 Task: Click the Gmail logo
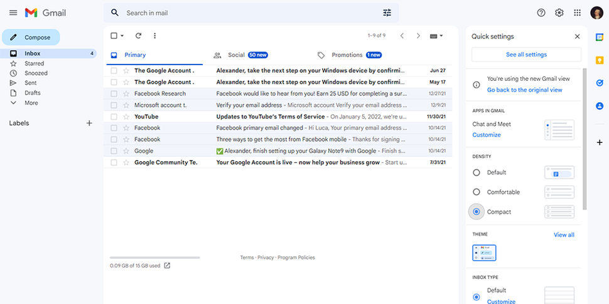(45, 13)
